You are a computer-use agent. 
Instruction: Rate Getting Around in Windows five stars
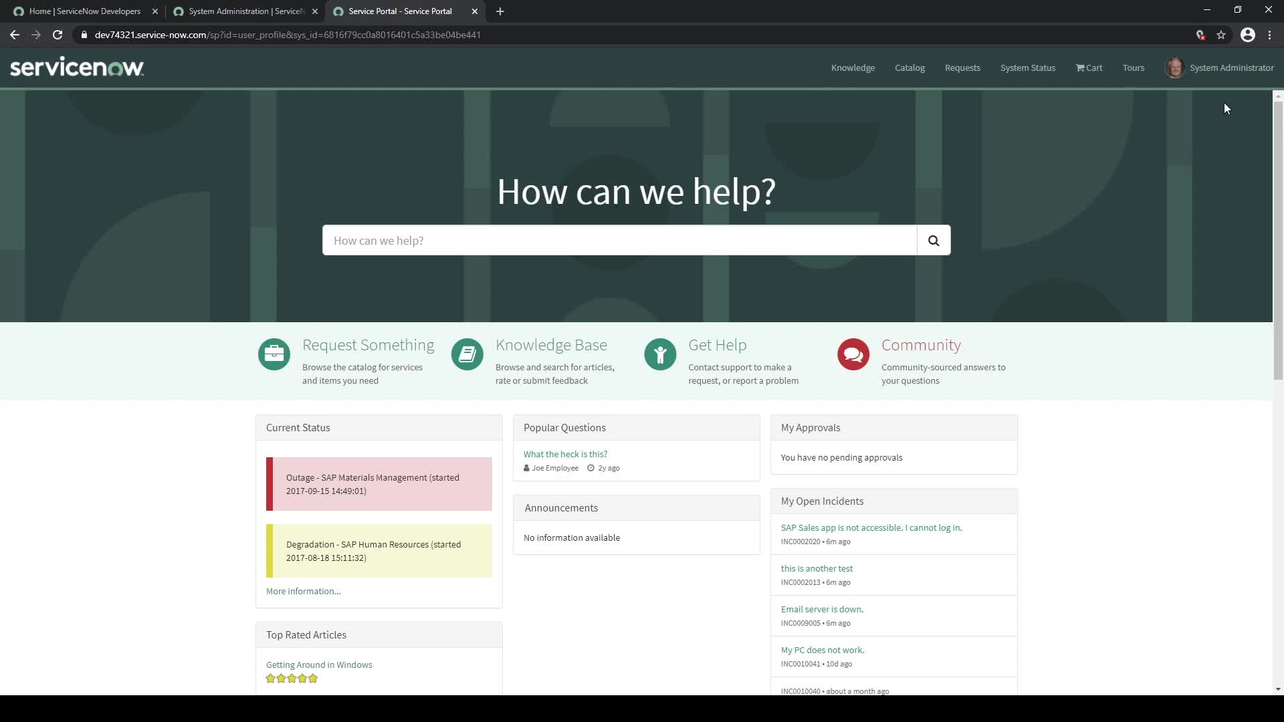click(314, 678)
